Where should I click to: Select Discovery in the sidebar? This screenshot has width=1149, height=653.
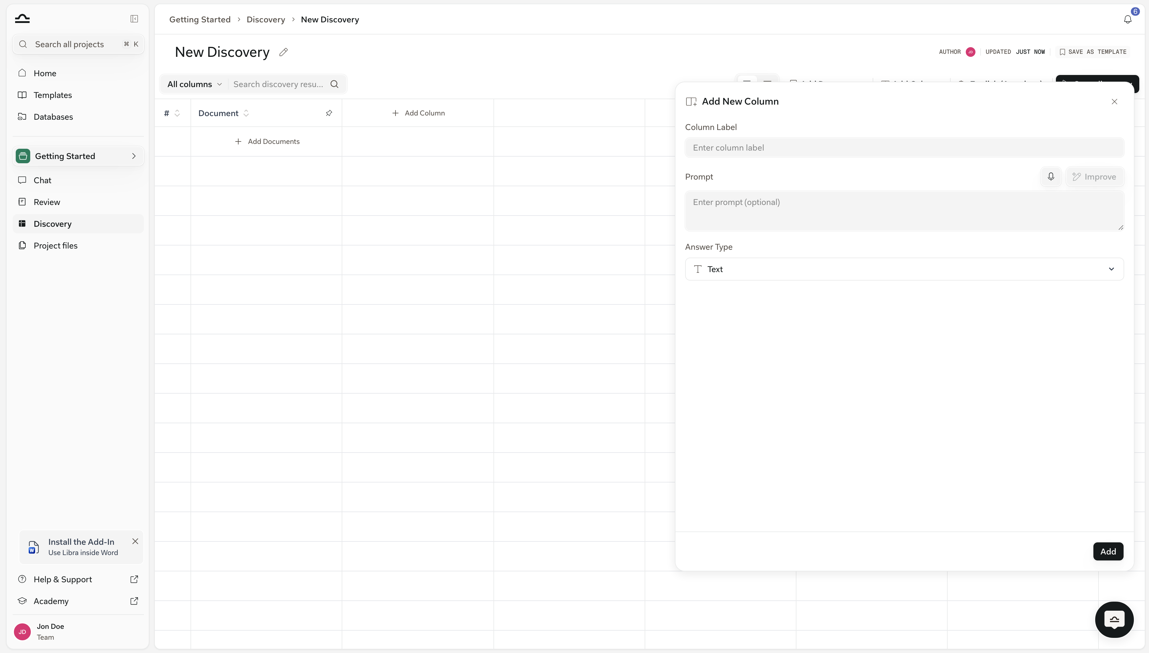tap(78, 224)
